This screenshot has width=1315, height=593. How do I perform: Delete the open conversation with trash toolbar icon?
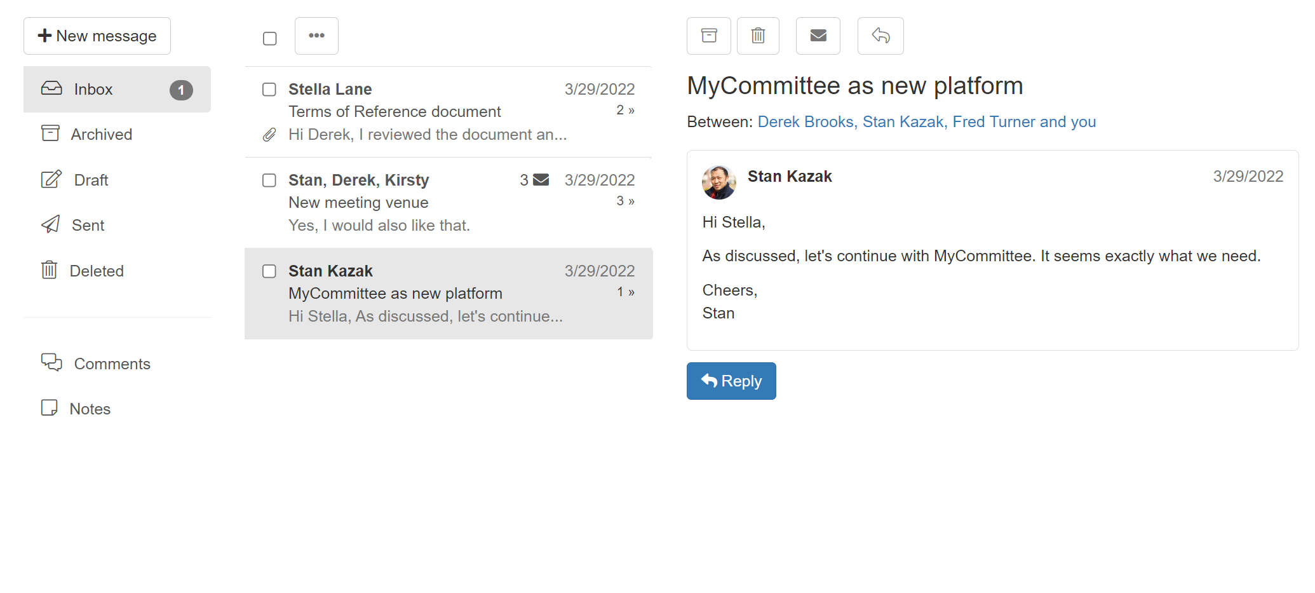758,36
